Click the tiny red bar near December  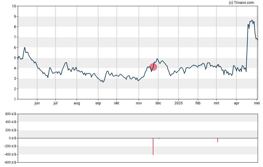click(x=159, y=139)
